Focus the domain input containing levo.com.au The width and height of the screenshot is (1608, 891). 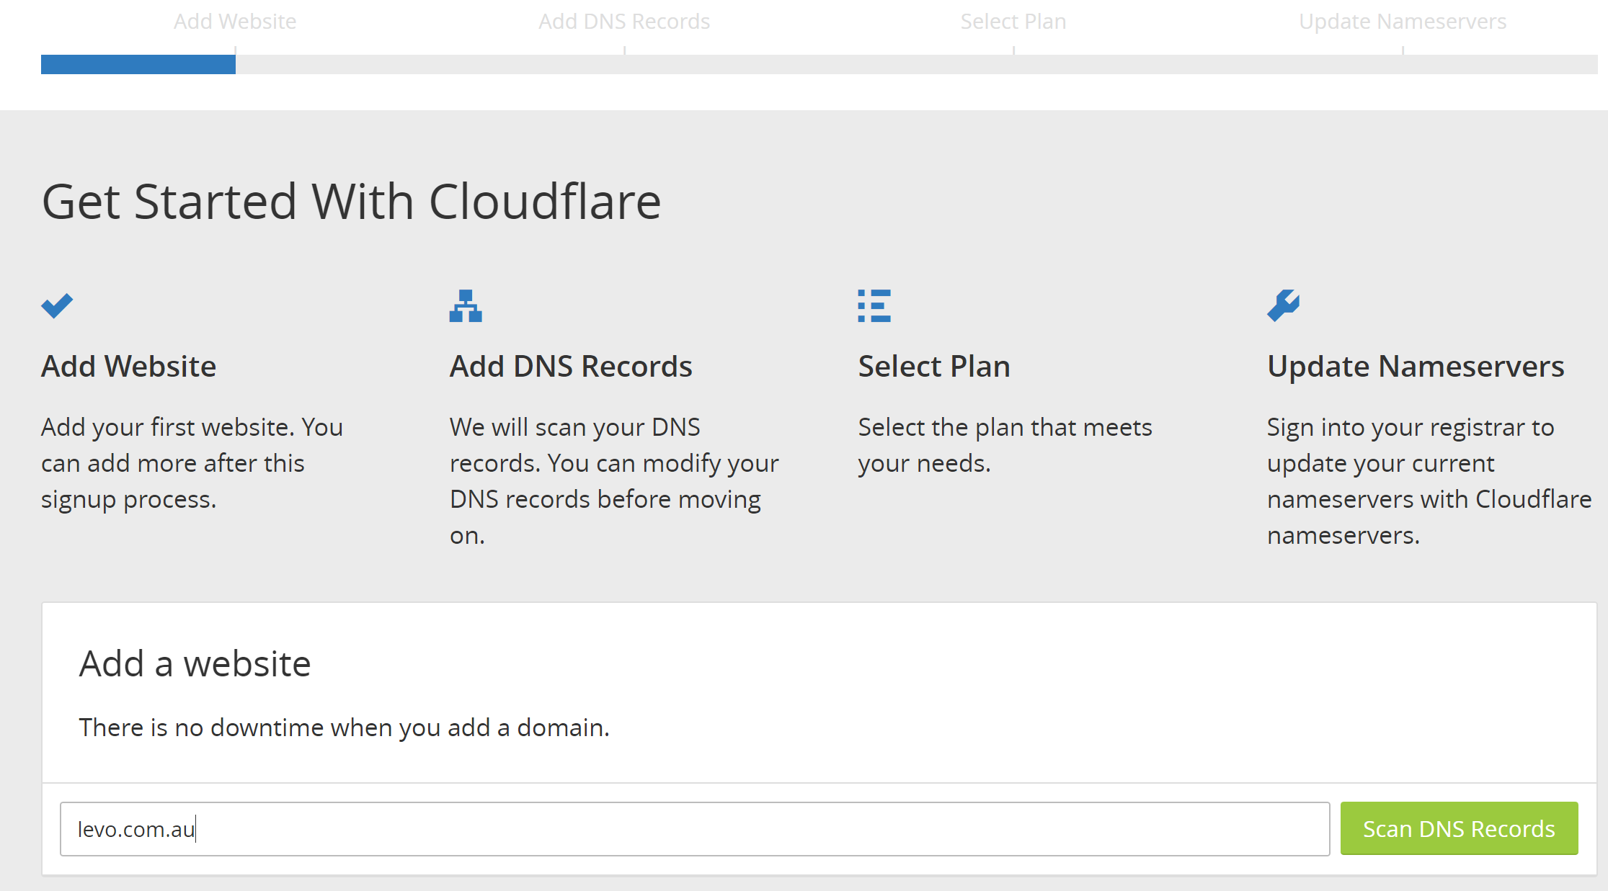(x=695, y=828)
